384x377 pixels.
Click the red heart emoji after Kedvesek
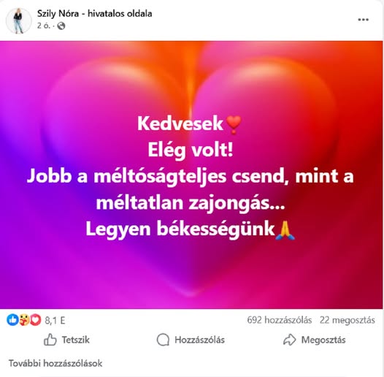[234, 125]
